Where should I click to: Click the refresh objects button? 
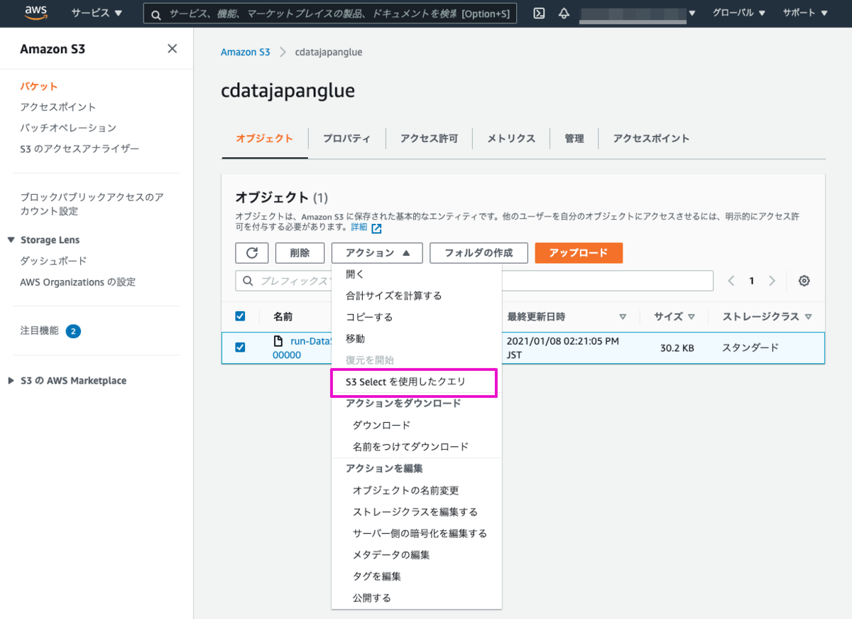251,253
